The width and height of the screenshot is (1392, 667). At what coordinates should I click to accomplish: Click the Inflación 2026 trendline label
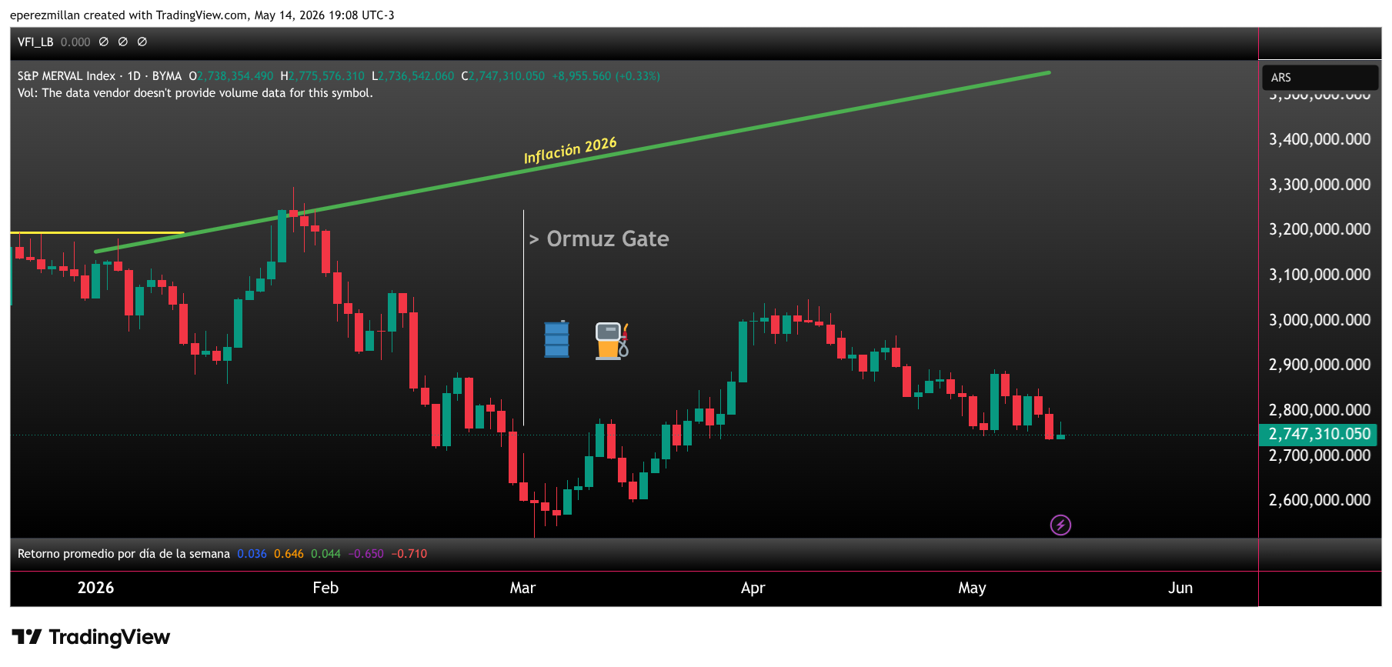(570, 150)
